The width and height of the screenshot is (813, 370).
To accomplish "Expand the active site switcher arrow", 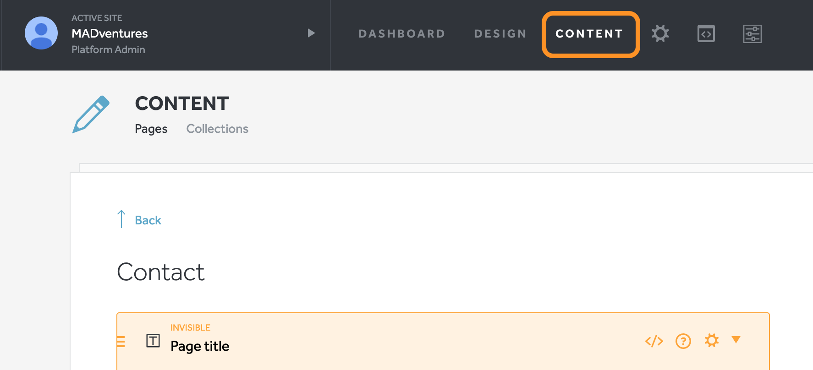I will pyautogui.click(x=311, y=33).
